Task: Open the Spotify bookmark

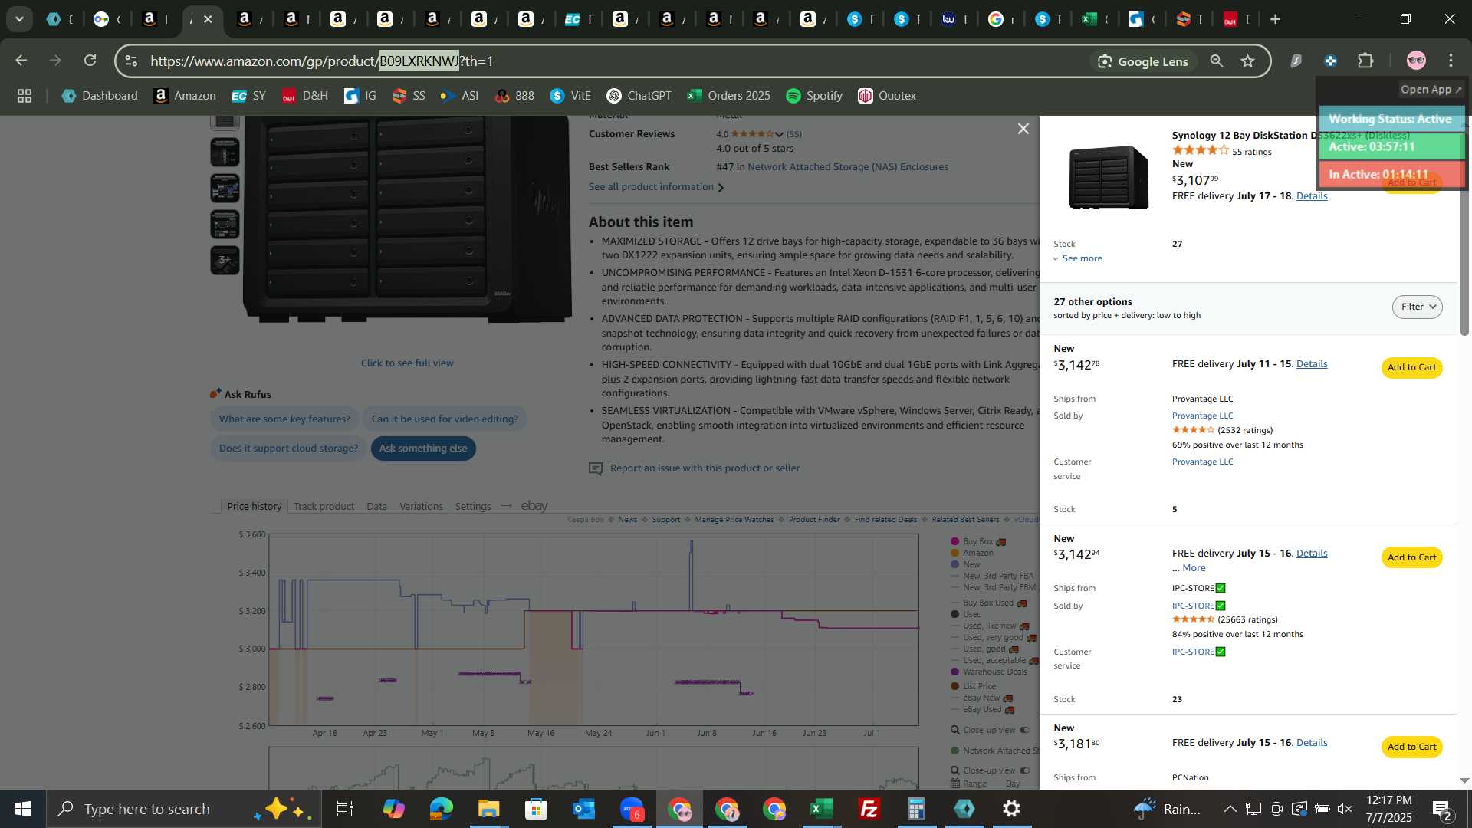Action: [x=813, y=96]
